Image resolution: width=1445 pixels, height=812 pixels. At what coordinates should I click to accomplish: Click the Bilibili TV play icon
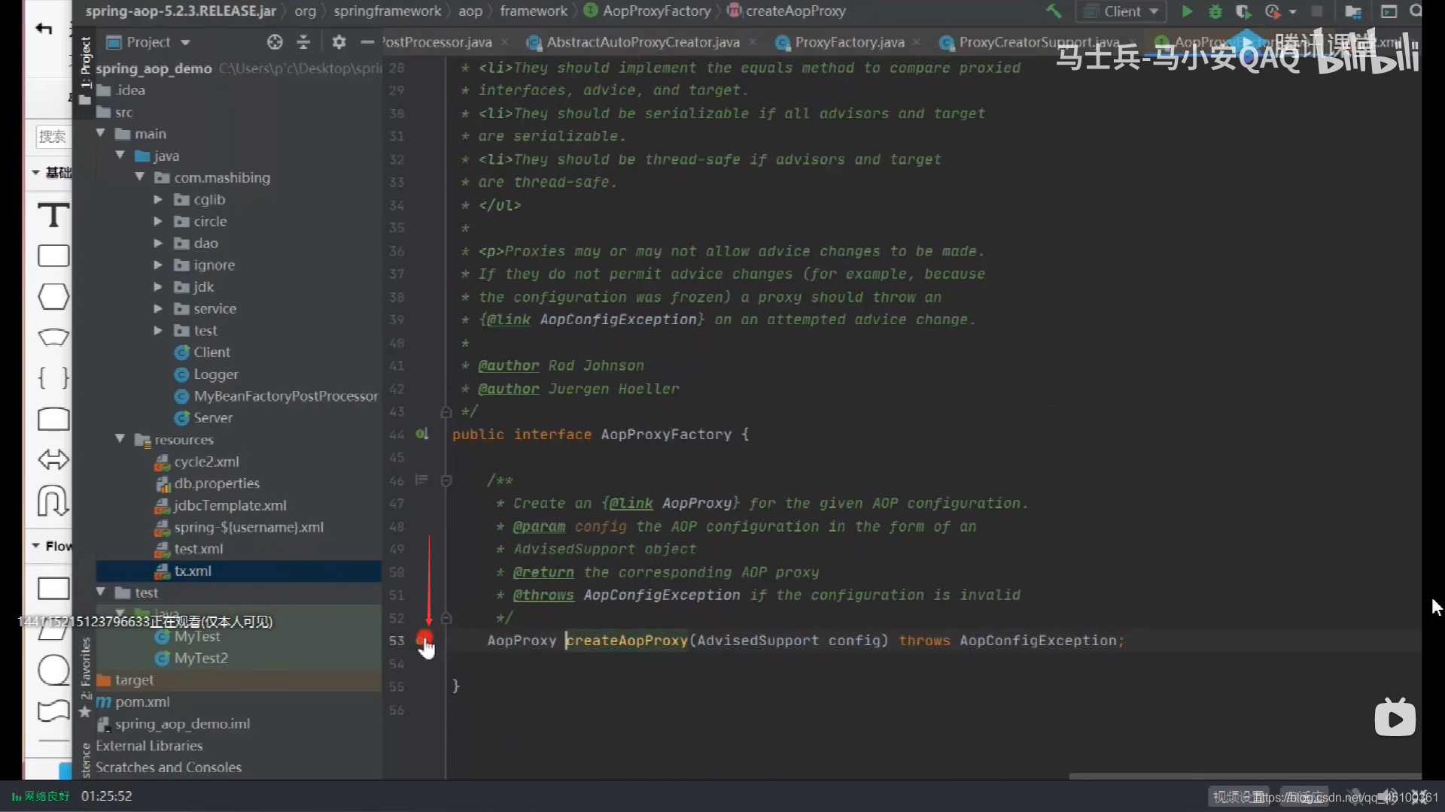[x=1395, y=718]
